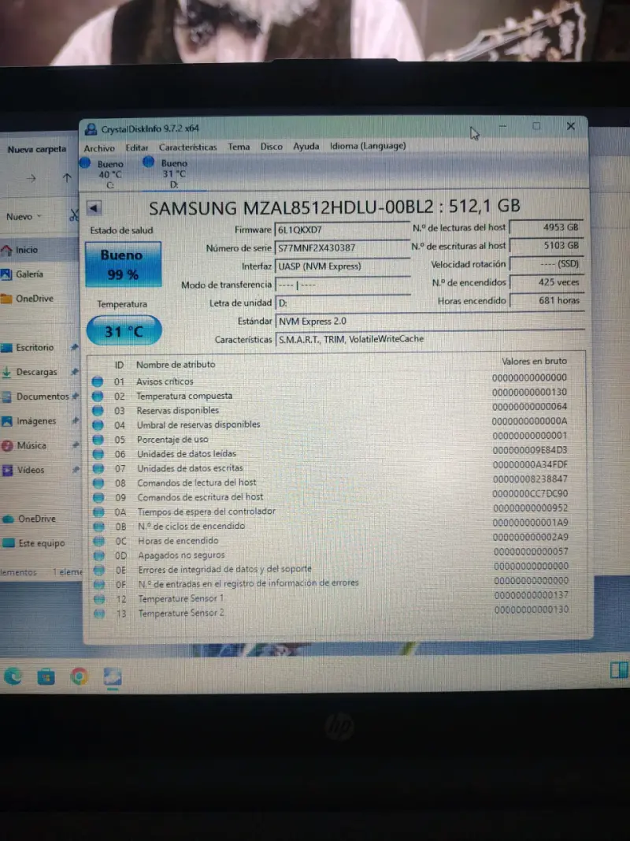Click host reads value 4953 GB

pos(546,228)
